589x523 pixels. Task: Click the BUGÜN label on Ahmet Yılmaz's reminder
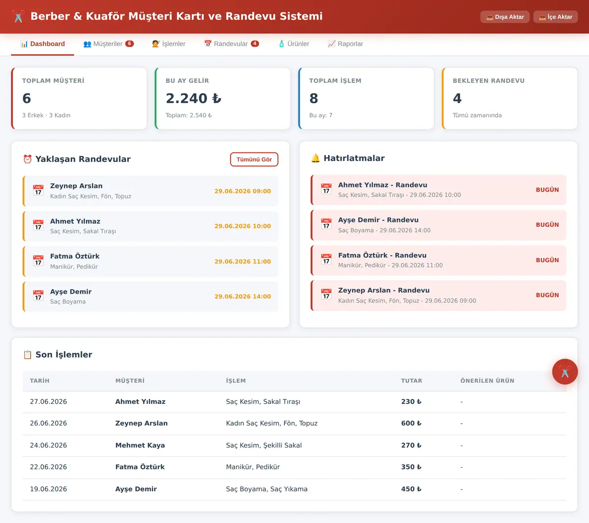pyautogui.click(x=547, y=190)
